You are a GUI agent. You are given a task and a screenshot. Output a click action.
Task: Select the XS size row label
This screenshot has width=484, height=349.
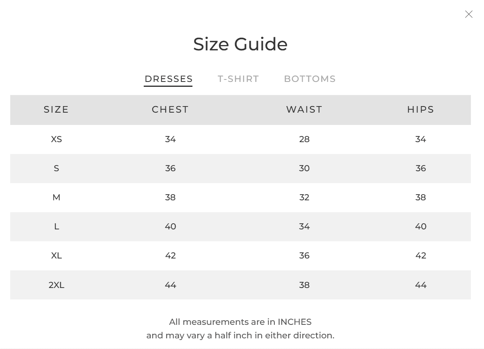(57, 139)
